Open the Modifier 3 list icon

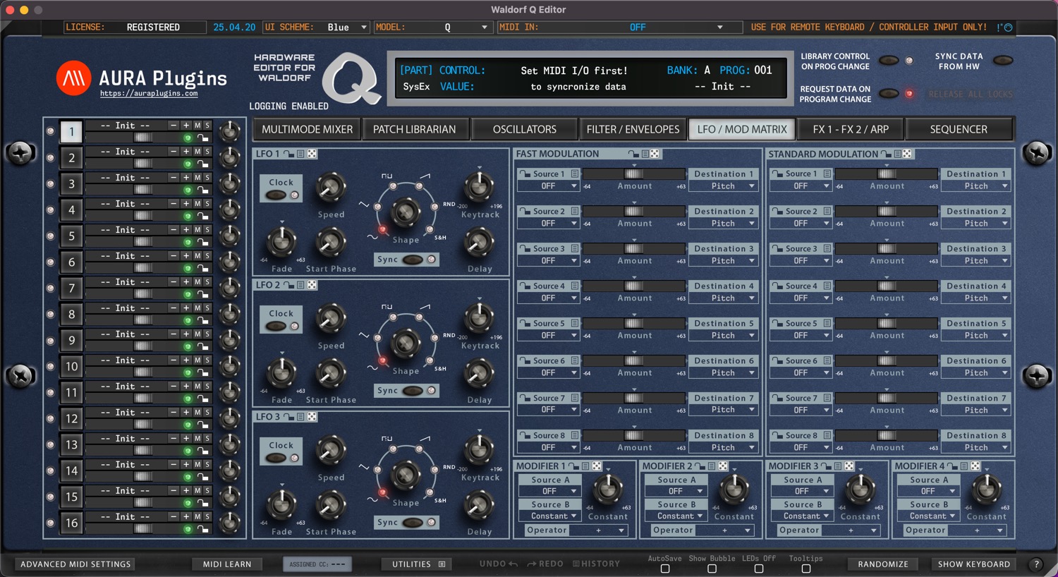click(838, 466)
